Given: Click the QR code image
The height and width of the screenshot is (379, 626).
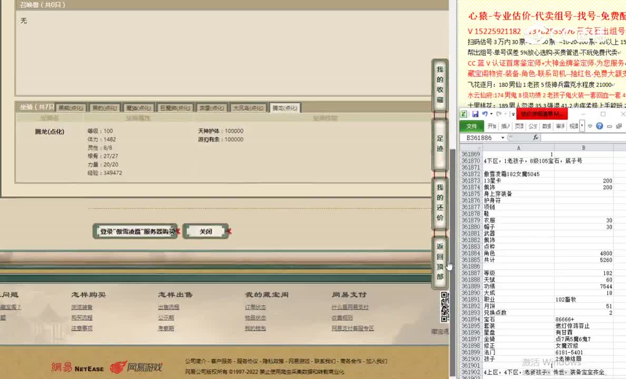Looking at the screenshot, I should tap(444, 307).
